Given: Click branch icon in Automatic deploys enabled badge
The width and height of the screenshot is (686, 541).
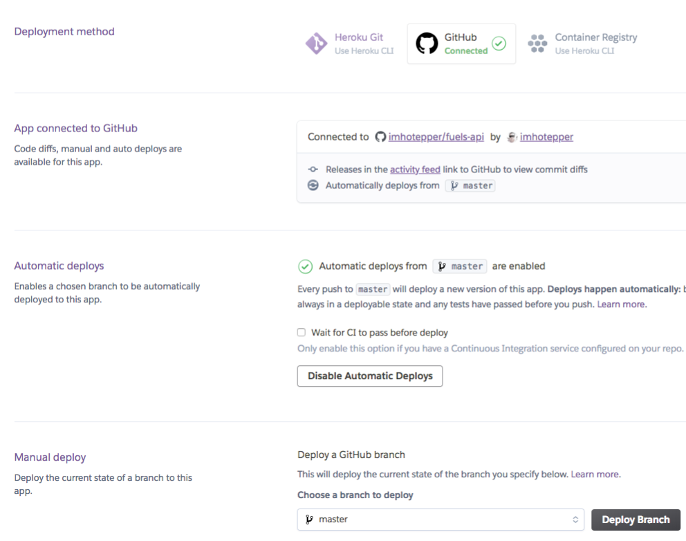Looking at the screenshot, I should [443, 266].
